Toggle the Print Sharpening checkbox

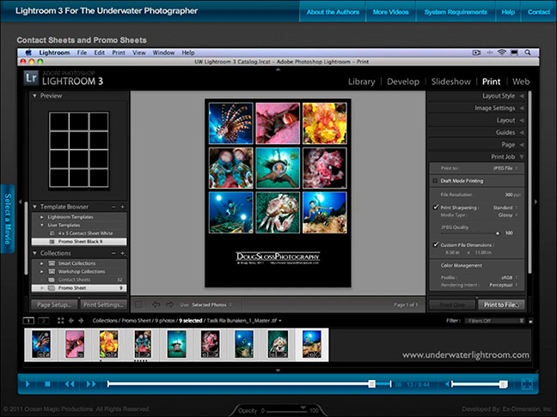[436, 207]
